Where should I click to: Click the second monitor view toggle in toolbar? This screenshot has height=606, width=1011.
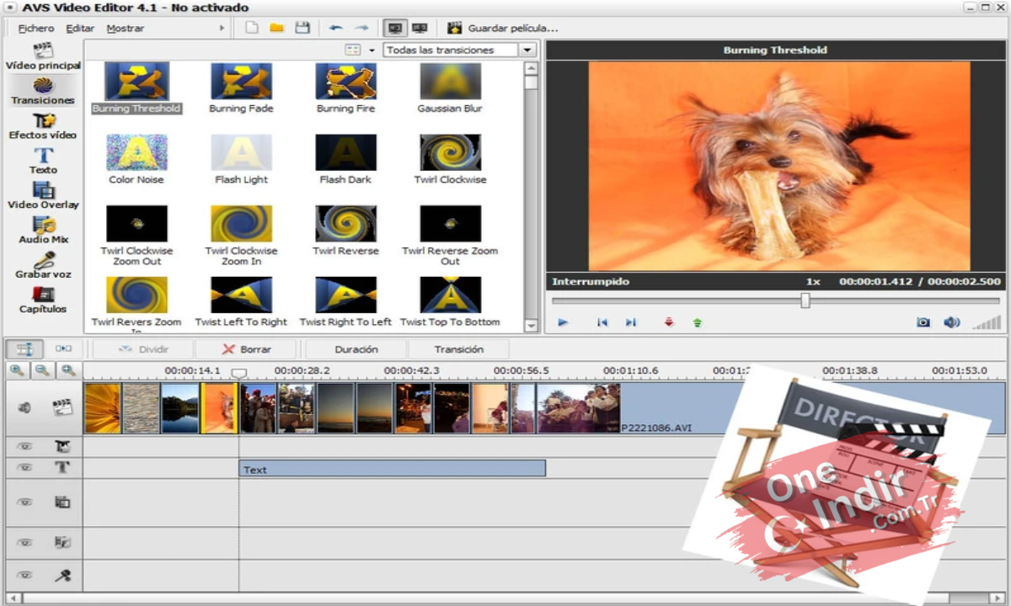420,28
